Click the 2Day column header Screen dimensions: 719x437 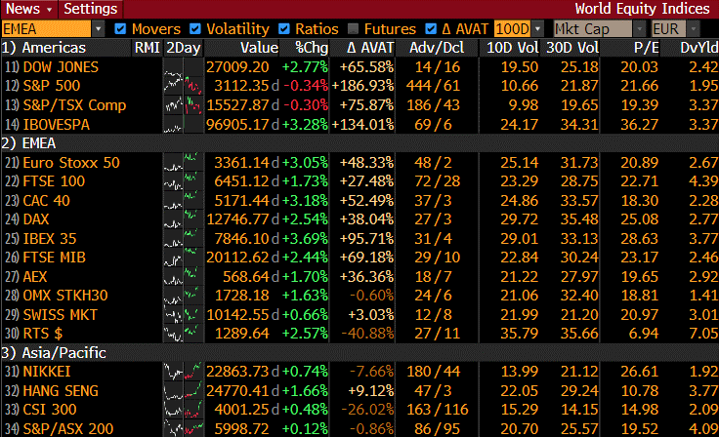coord(184,48)
